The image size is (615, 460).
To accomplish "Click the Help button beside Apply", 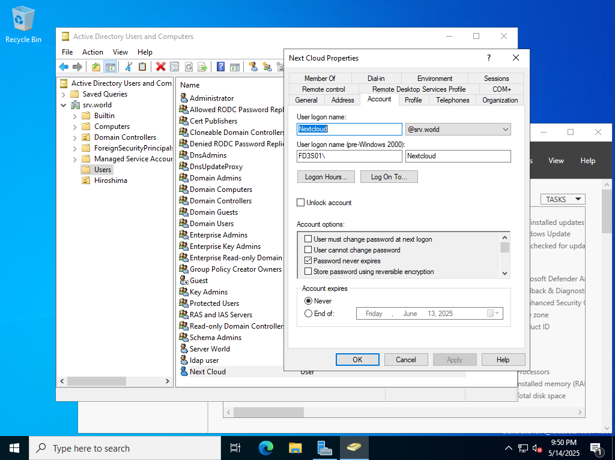I will click(503, 360).
